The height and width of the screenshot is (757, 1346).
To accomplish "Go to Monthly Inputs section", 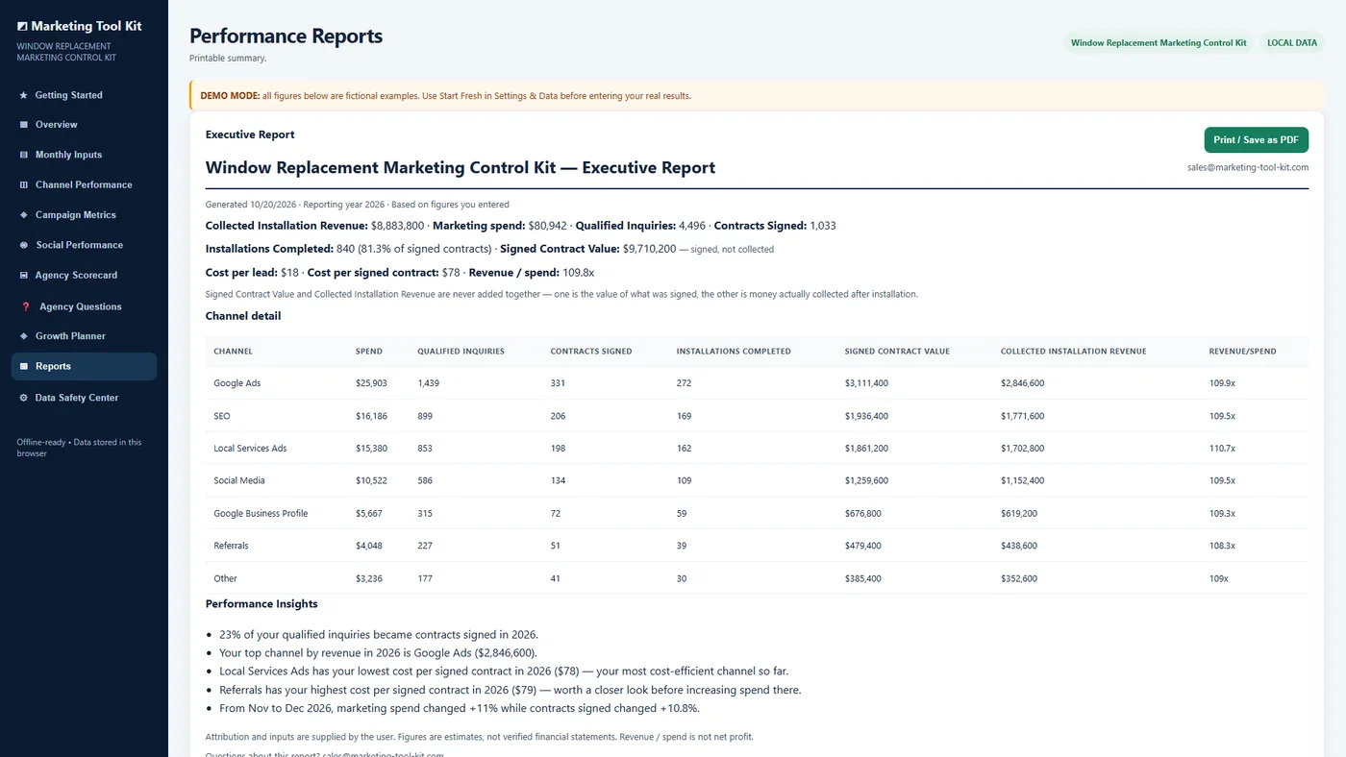I will (84, 155).
